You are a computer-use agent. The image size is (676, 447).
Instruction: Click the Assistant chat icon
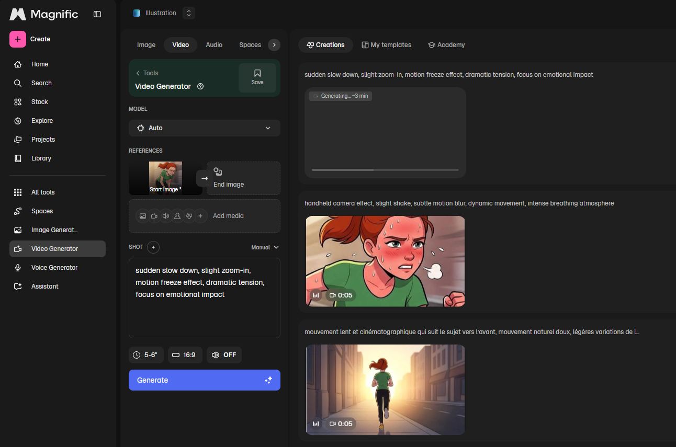point(18,286)
